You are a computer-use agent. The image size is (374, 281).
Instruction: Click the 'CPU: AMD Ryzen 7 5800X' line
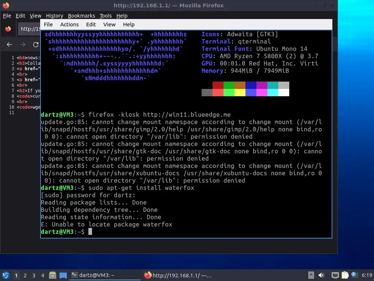tap(260, 56)
